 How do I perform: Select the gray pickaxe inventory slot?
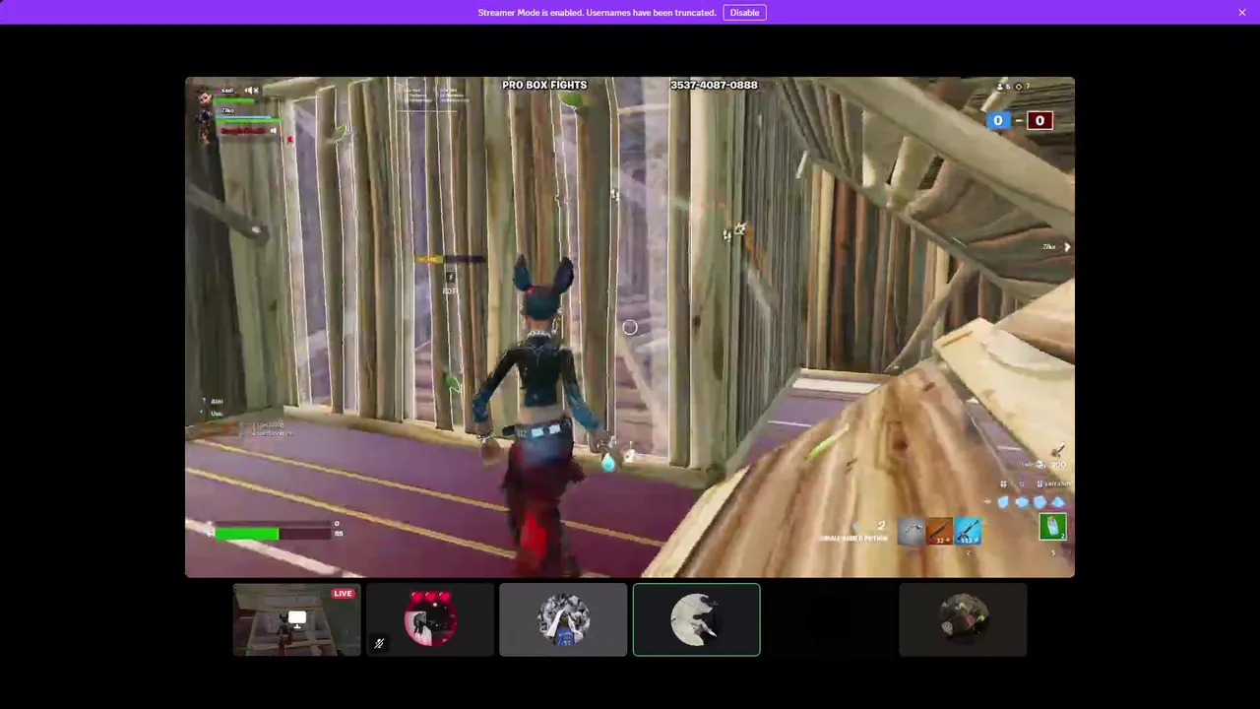tap(912, 532)
